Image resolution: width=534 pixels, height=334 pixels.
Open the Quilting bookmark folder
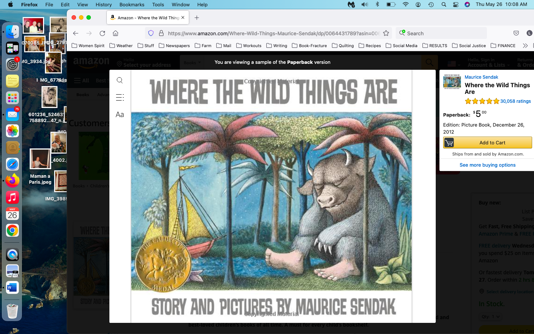click(343, 46)
